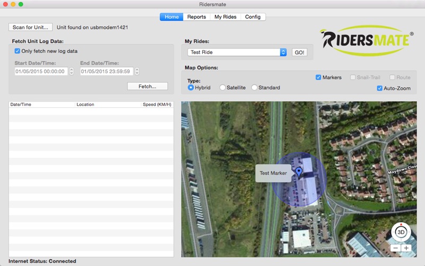Click the Ridersmate logo
This screenshot has height=266, width=425.
point(367,40)
